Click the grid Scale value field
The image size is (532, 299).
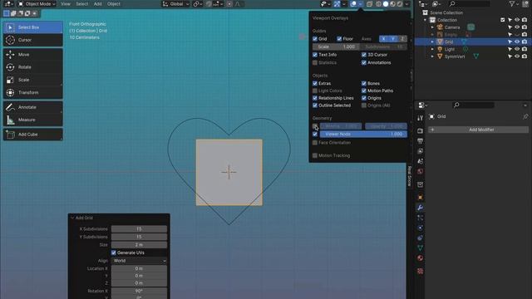[336, 47]
